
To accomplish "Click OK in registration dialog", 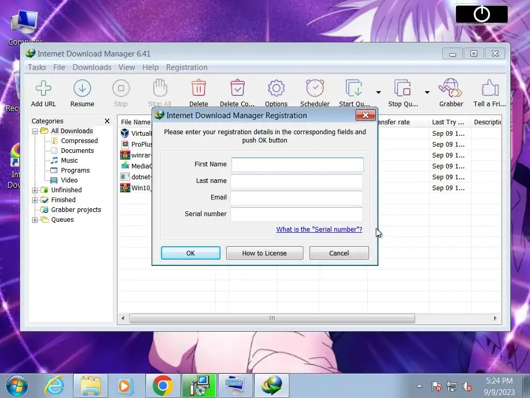I will point(190,253).
